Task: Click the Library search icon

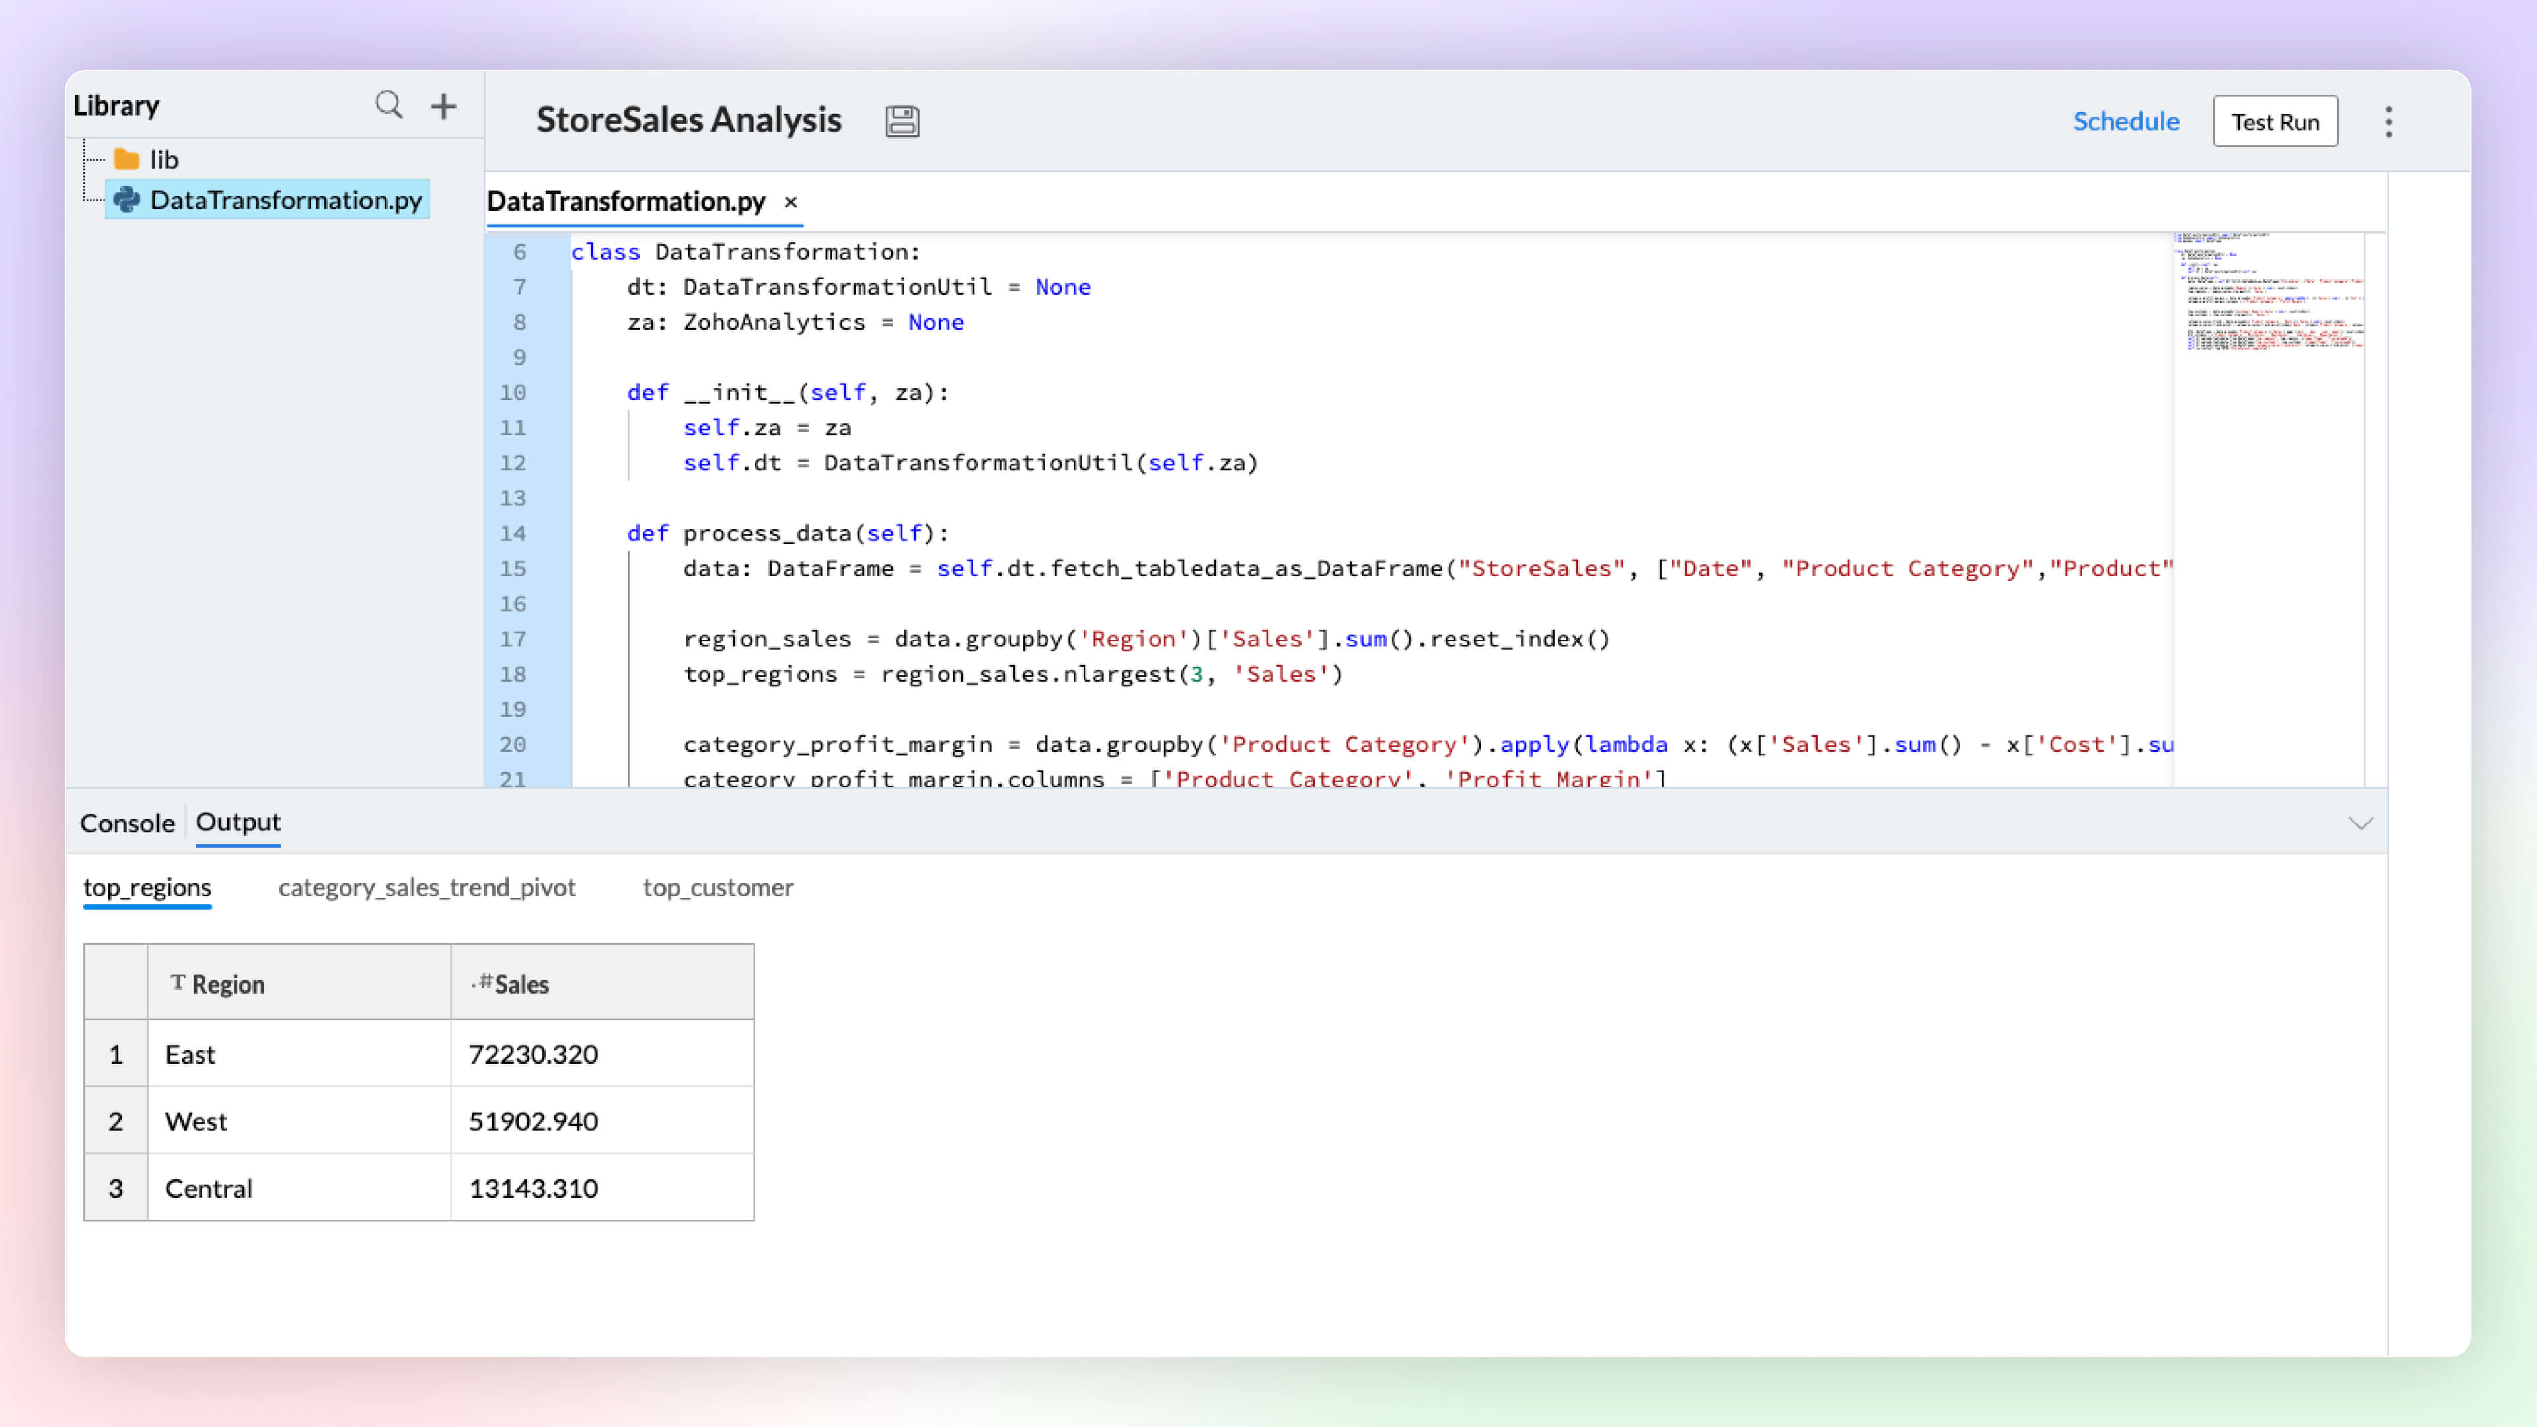Action: (x=389, y=104)
